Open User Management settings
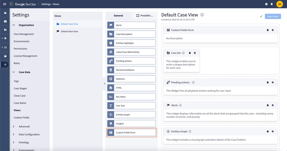The width and height of the screenshot is (287, 151). point(24,34)
